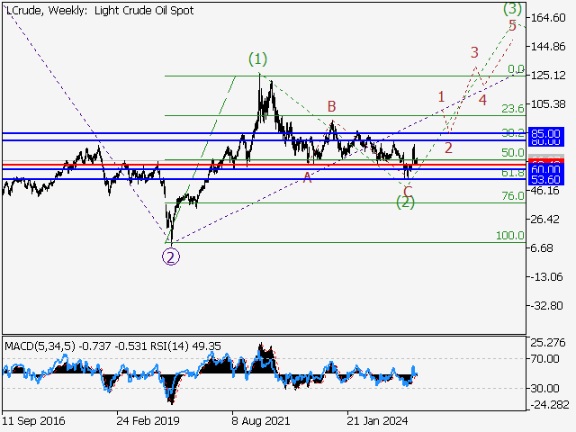Click the red 5 wave label

tap(512, 25)
